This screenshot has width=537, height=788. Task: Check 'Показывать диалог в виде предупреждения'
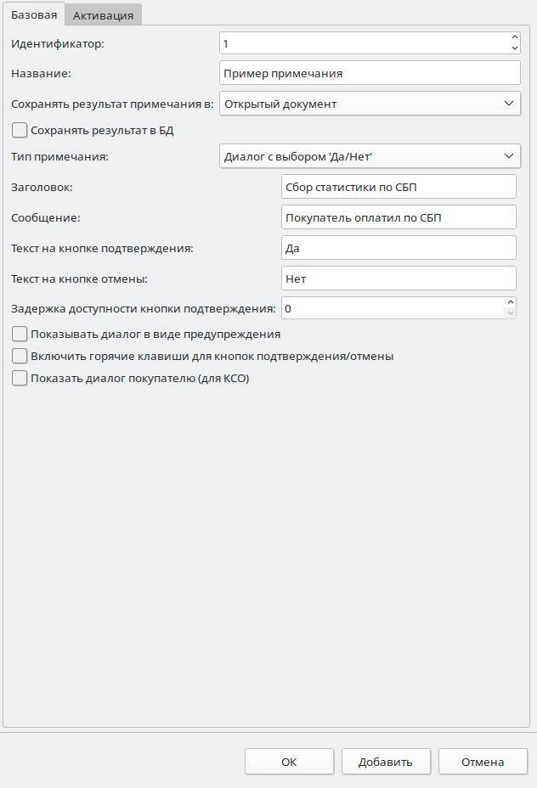(20, 334)
